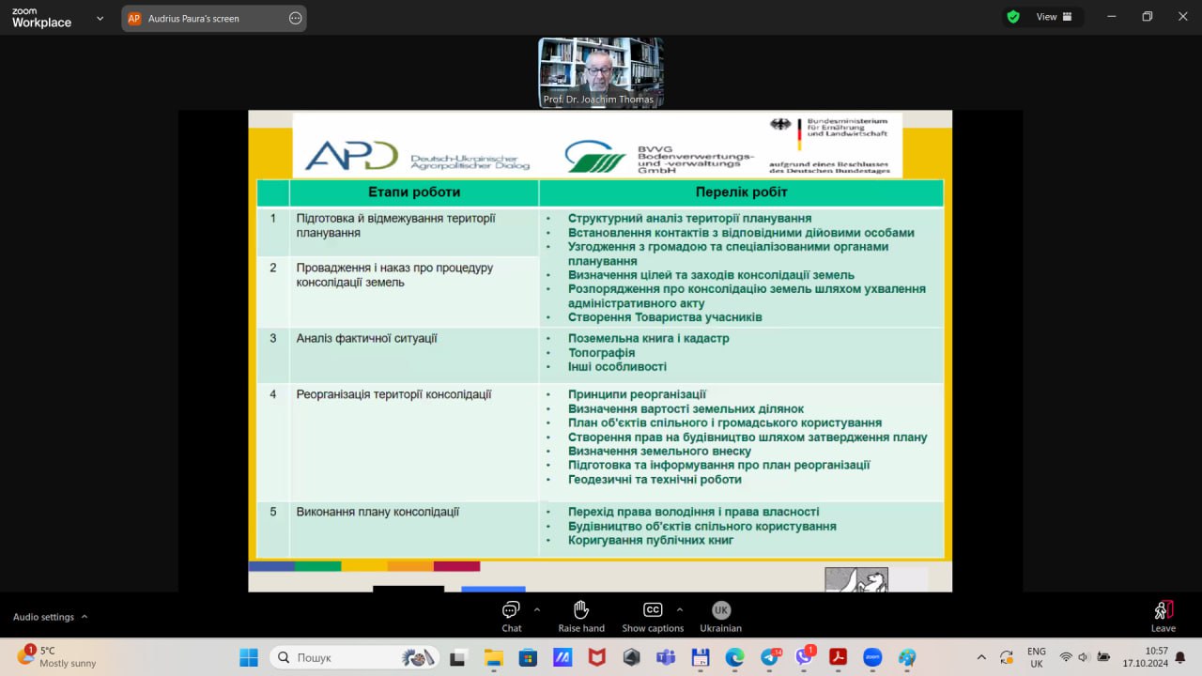Expand the captions options arrow
The width and height of the screenshot is (1202, 676).
(x=680, y=609)
